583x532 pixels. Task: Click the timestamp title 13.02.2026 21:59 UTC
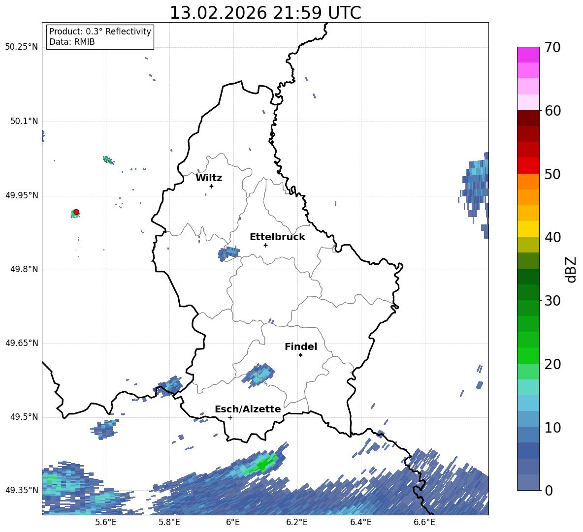[265, 13]
